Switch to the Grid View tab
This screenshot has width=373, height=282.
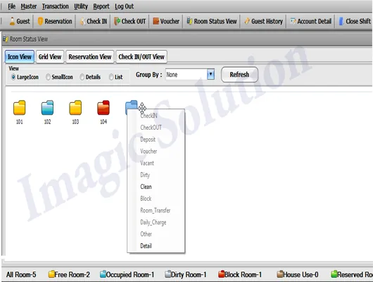[x=50, y=56]
